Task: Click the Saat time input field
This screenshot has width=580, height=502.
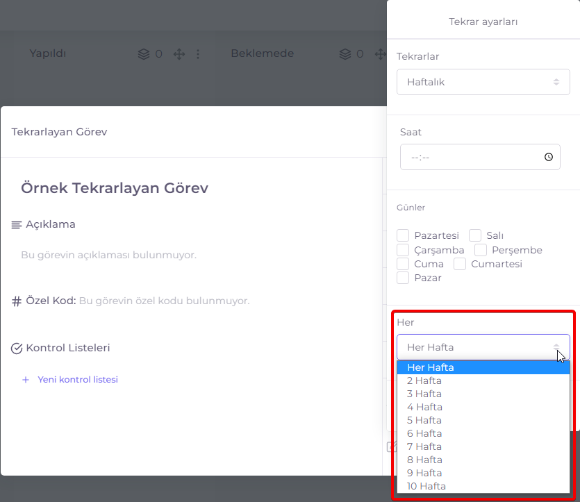Action: (x=480, y=157)
